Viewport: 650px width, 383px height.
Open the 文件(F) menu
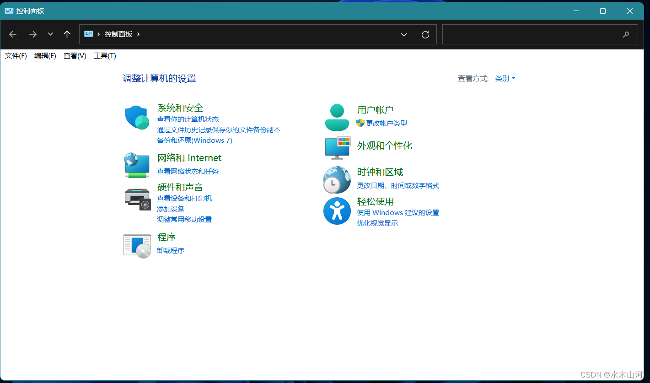point(16,55)
